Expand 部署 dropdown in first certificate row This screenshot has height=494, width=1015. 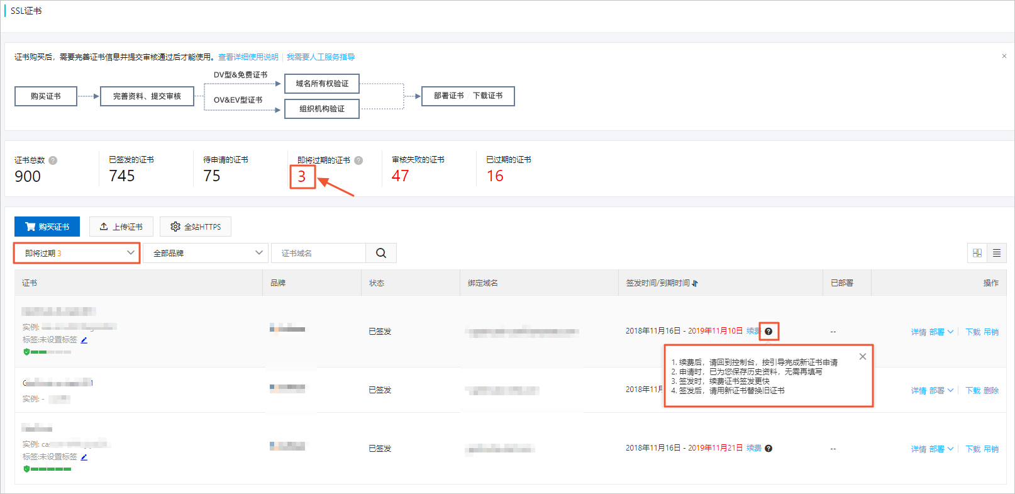tap(941, 332)
